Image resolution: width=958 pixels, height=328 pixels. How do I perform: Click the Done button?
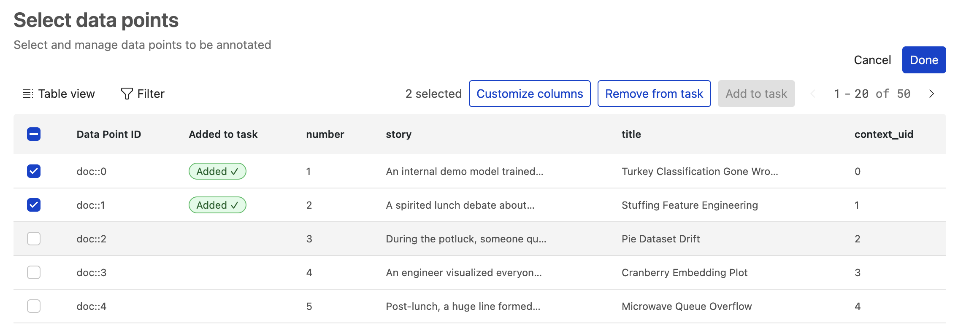(x=924, y=60)
